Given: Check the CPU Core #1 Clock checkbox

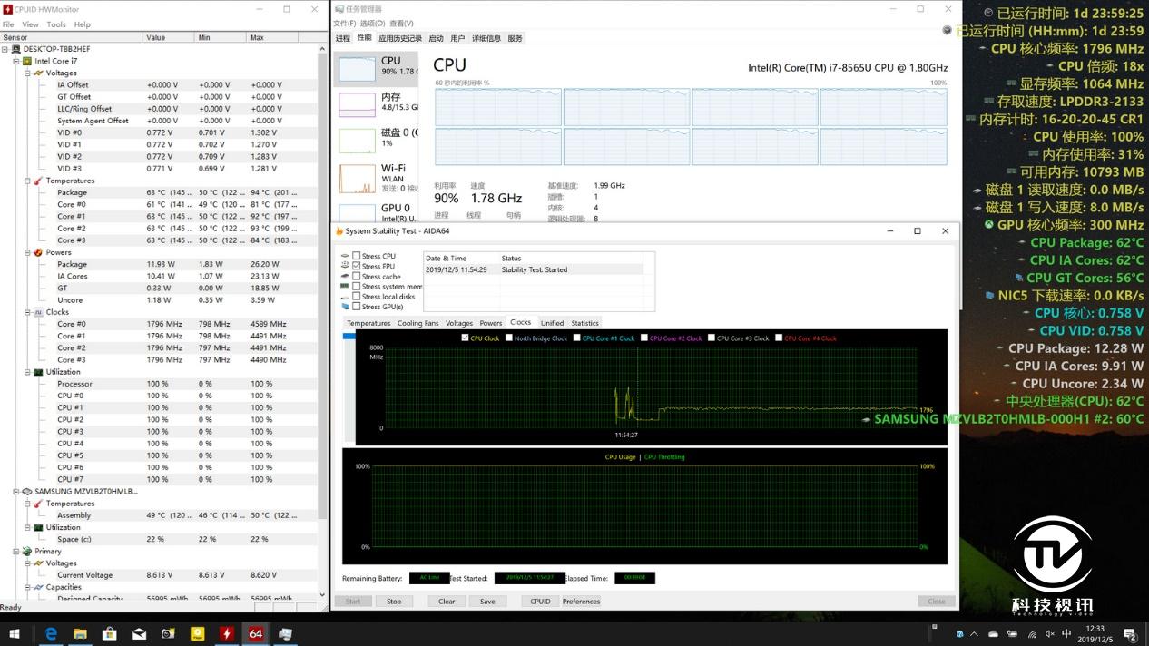Looking at the screenshot, I should tap(577, 338).
